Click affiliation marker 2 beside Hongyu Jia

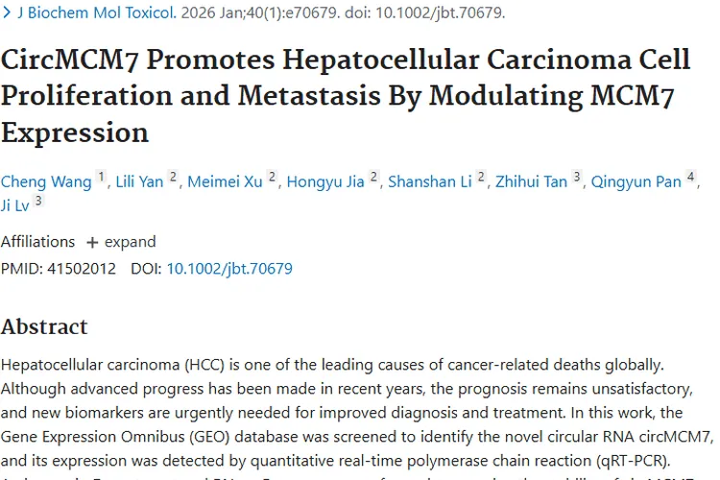tap(374, 178)
